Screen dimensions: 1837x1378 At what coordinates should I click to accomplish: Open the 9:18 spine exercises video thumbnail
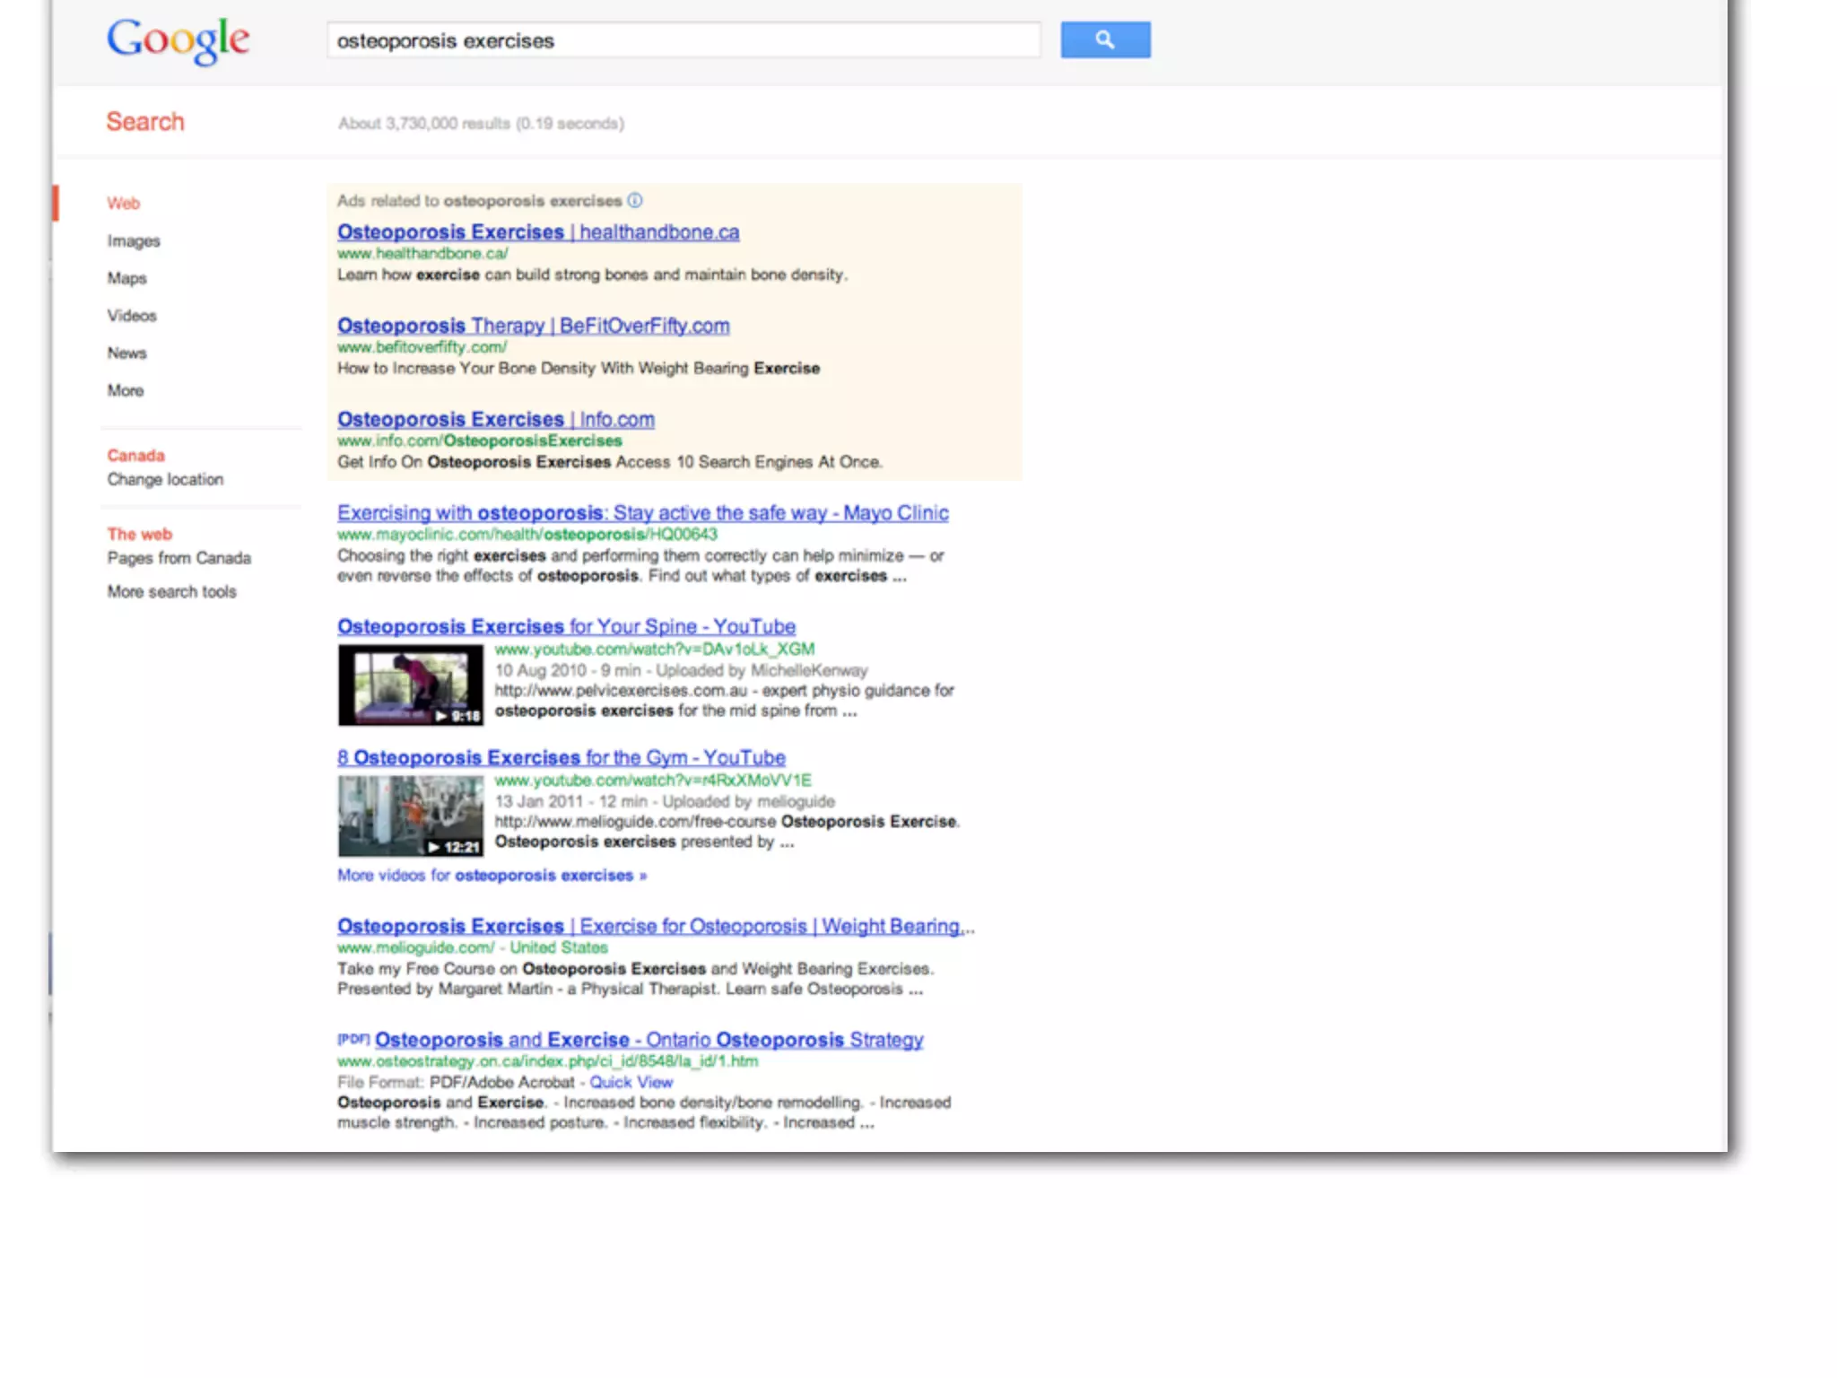(410, 685)
